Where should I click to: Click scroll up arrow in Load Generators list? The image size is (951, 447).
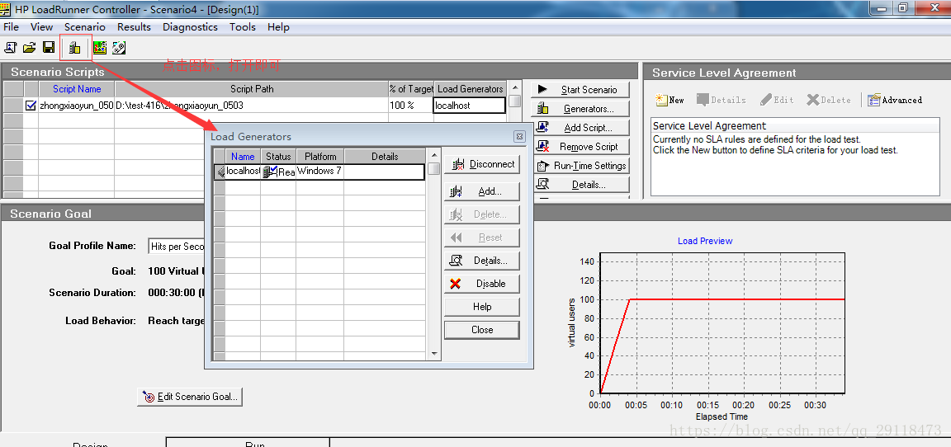(433, 154)
